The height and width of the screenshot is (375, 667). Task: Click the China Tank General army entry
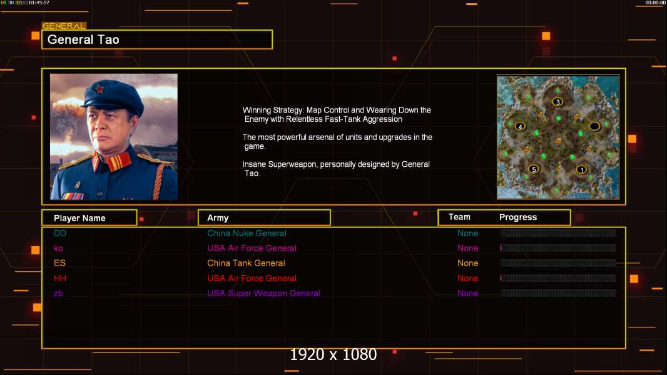[x=246, y=263]
